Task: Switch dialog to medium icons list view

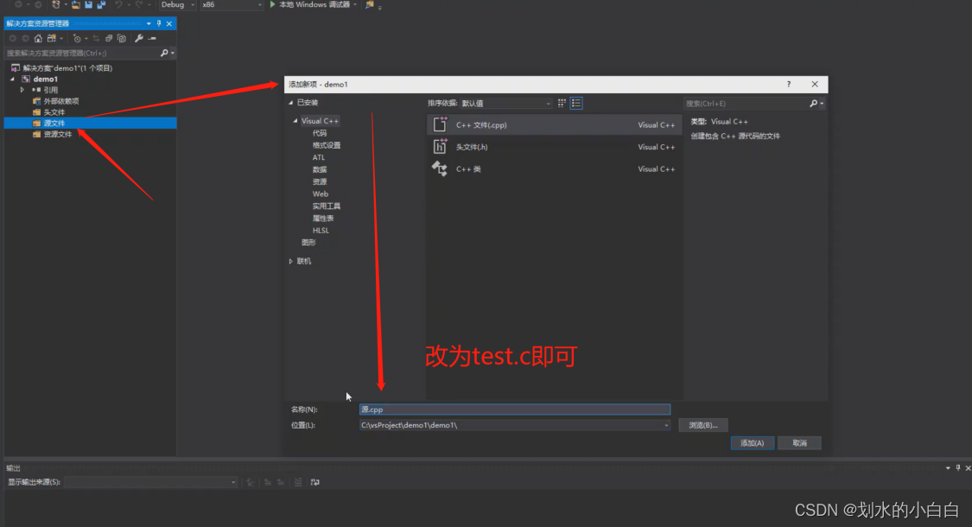Action: click(576, 103)
